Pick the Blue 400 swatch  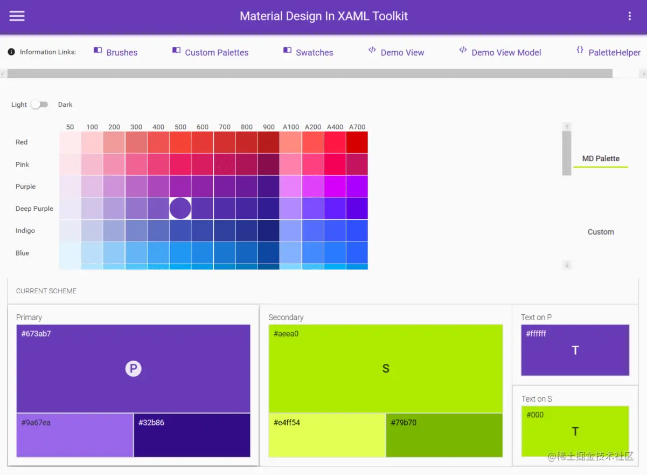click(158, 253)
